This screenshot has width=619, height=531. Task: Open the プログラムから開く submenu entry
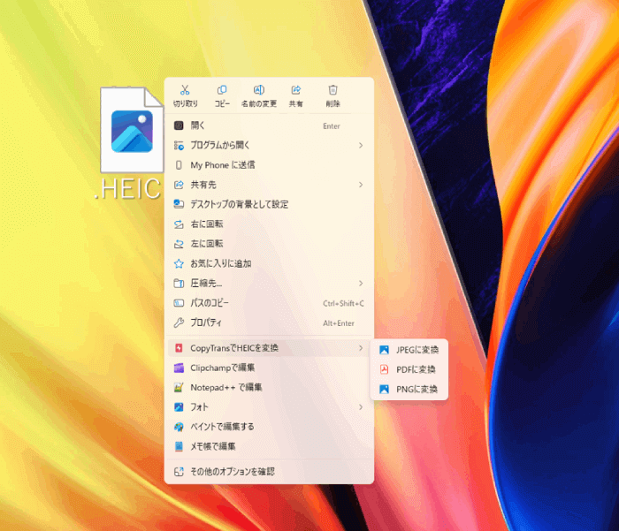click(269, 146)
